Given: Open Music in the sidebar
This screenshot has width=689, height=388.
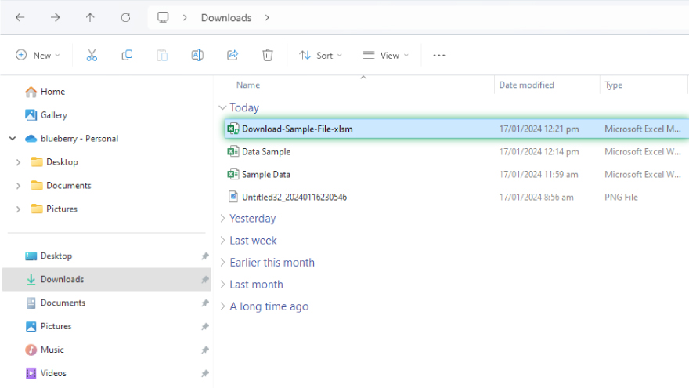Looking at the screenshot, I should coord(52,350).
